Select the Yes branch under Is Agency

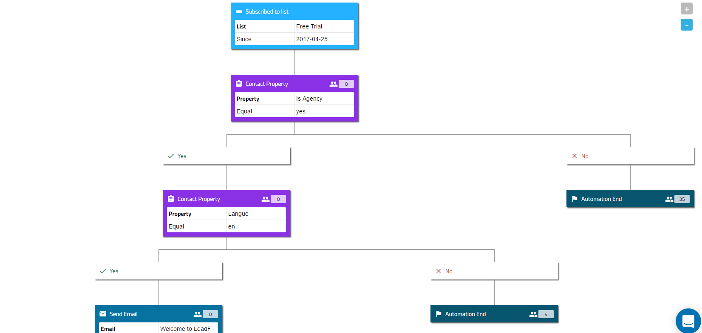[226, 156]
